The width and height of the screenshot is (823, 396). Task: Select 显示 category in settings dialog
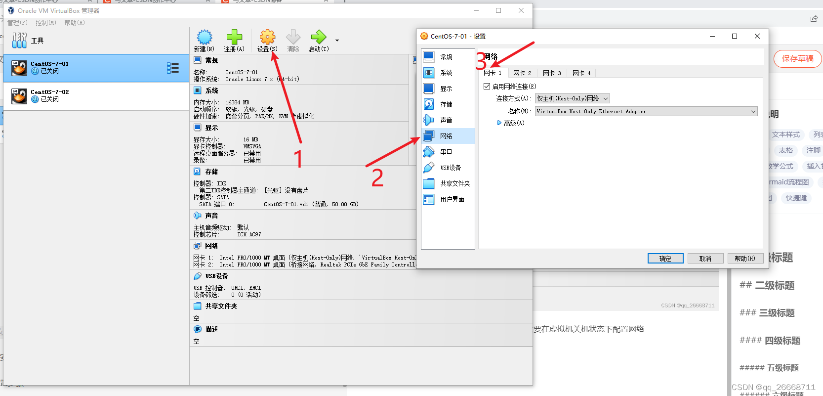click(x=448, y=88)
